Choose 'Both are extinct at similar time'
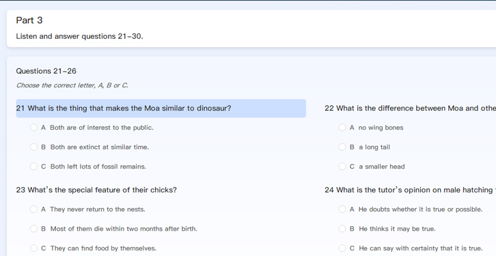496x256 pixels. pos(33,147)
